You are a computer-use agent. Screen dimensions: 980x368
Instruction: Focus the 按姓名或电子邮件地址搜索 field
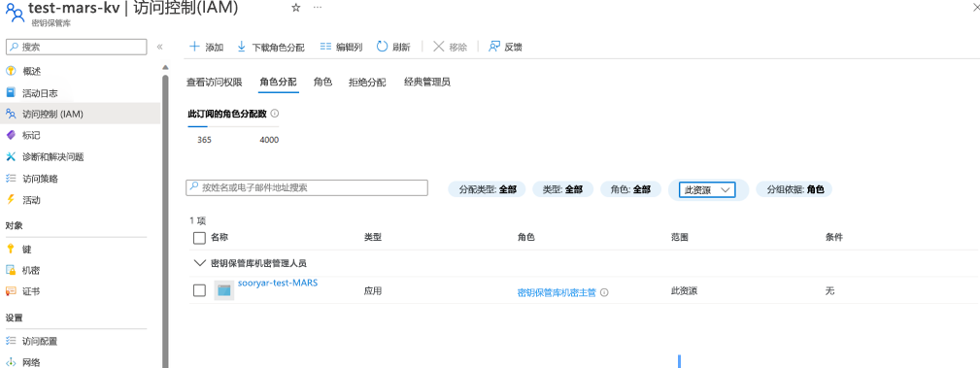pyautogui.click(x=307, y=187)
